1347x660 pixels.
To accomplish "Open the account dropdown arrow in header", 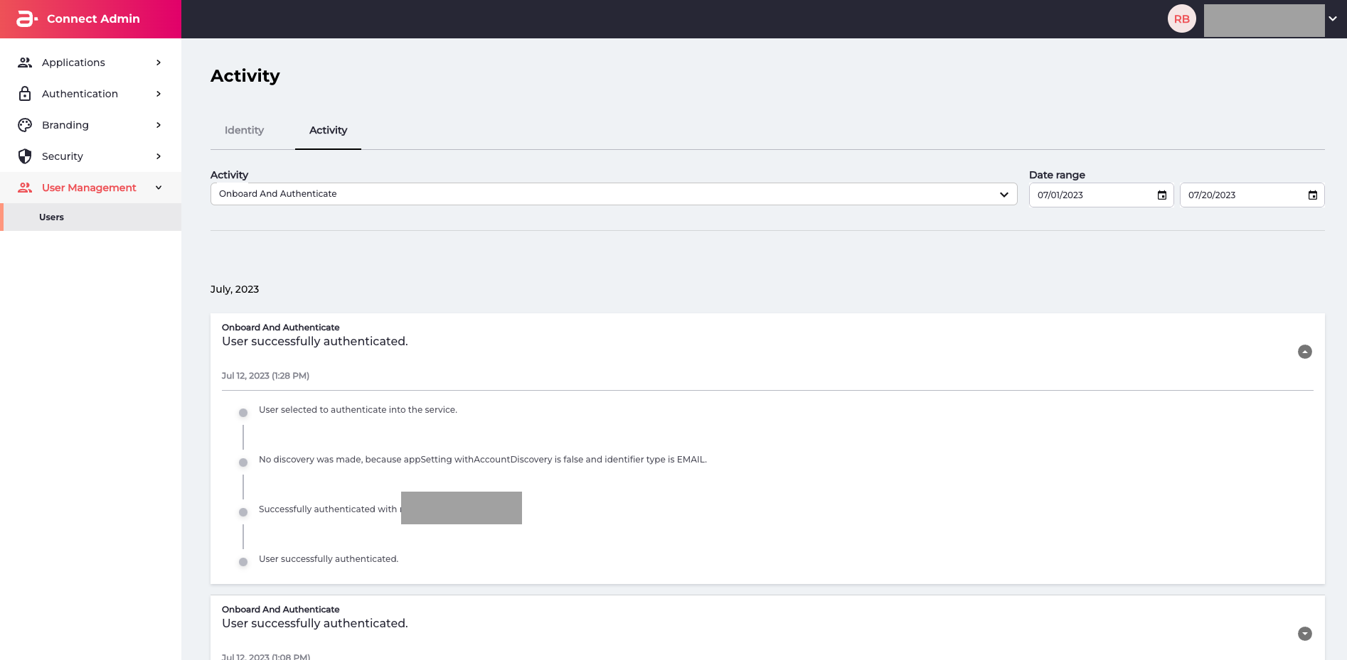I will coord(1333,19).
